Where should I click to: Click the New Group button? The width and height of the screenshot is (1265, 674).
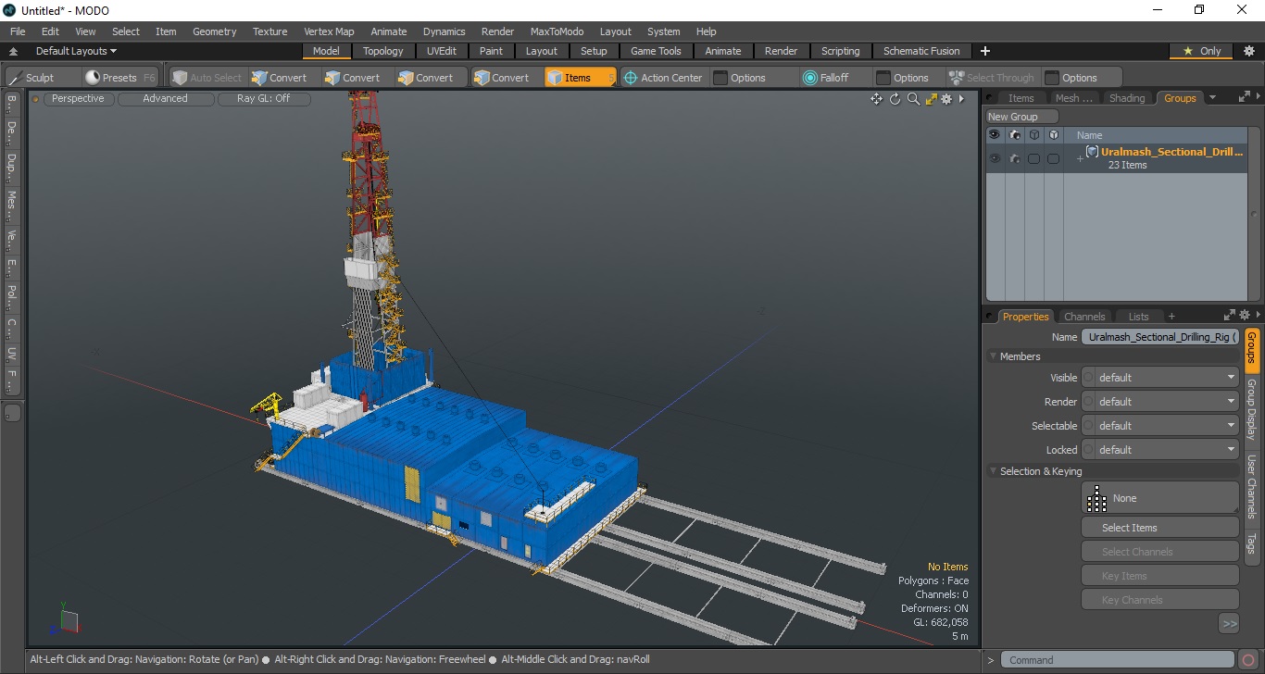click(1021, 117)
